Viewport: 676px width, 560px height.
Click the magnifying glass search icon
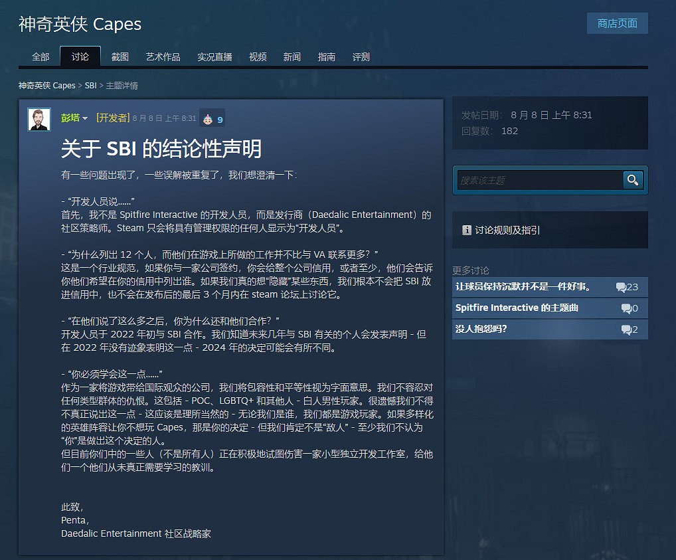pyautogui.click(x=632, y=179)
